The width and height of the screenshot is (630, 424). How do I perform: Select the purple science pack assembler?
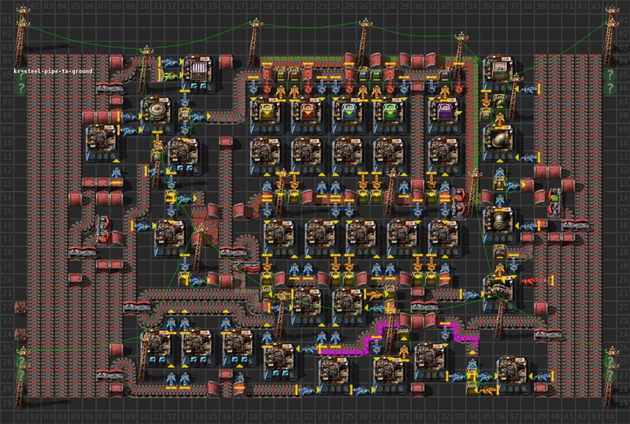[444, 115]
